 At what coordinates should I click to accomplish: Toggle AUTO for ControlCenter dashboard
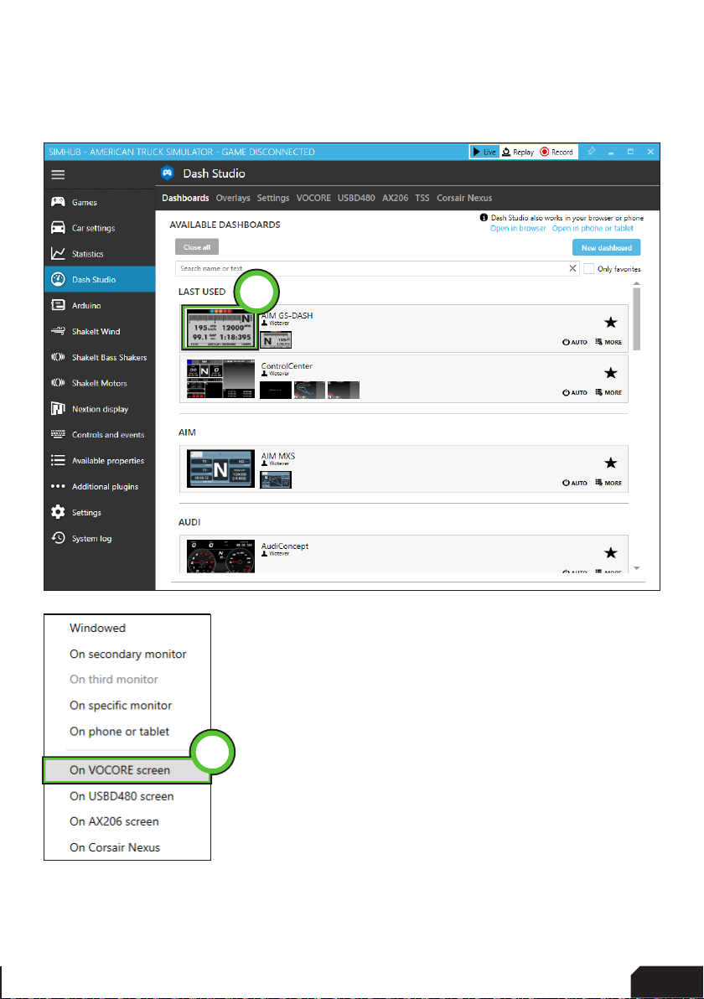coord(575,392)
